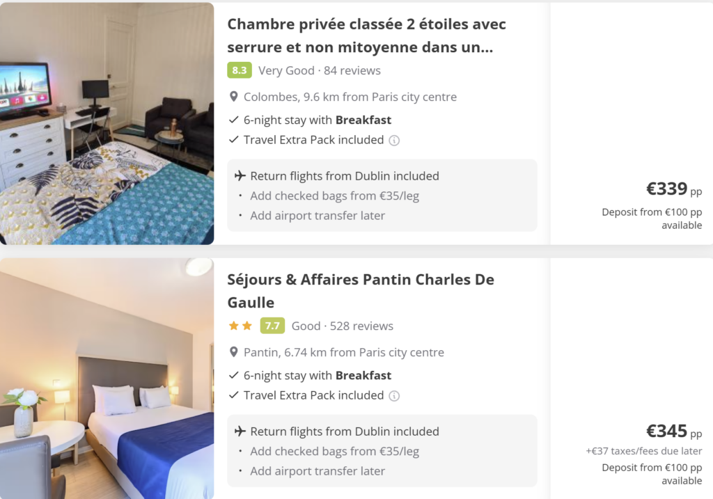Click the location pin icon near Pantin
The image size is (713, 499).
pos(233,352)
